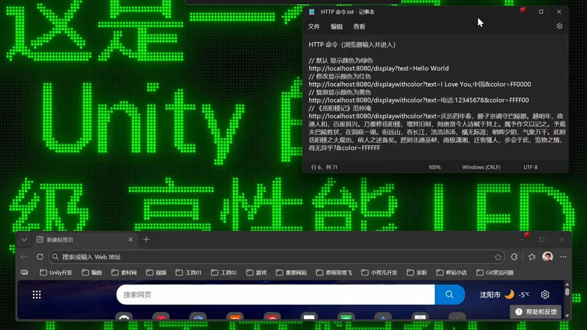Image resolution: width=587 pixels, height=330 pixels.
Task: Open the favorites hub icon
Action: tap(532, 257)
